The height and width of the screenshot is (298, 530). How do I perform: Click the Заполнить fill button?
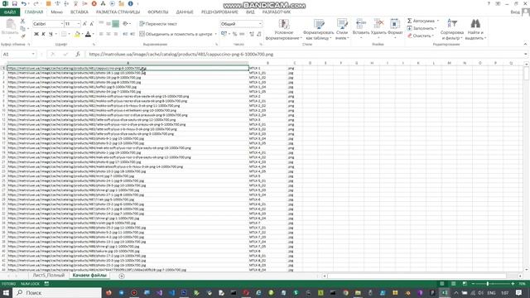coord(422,28)
